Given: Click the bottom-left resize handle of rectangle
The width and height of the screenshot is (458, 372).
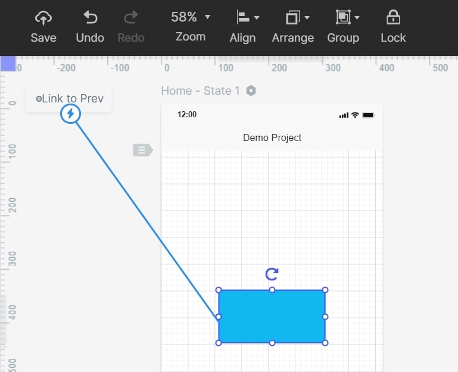Looking at the screenshot, I should (219, 343).
